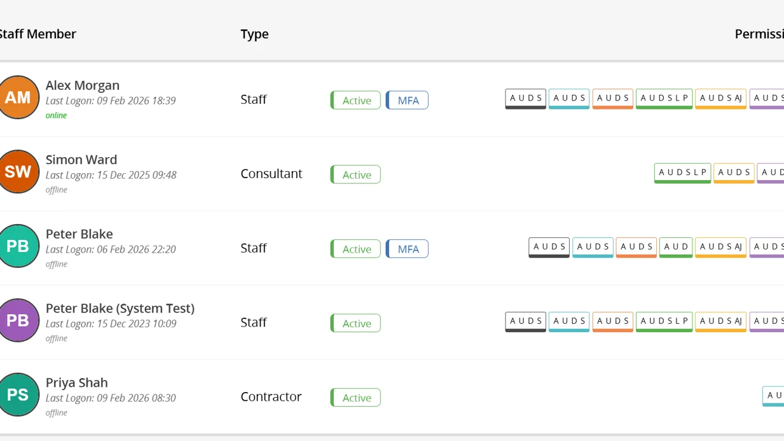Click Alex Morgan's Active status badge
The width and height of the screenshot is (784, 441).
click(355, 100)
